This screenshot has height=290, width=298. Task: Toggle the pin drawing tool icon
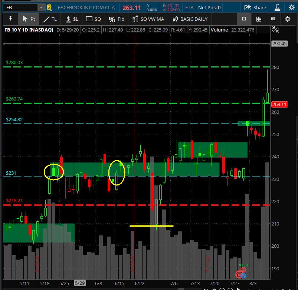10,19
